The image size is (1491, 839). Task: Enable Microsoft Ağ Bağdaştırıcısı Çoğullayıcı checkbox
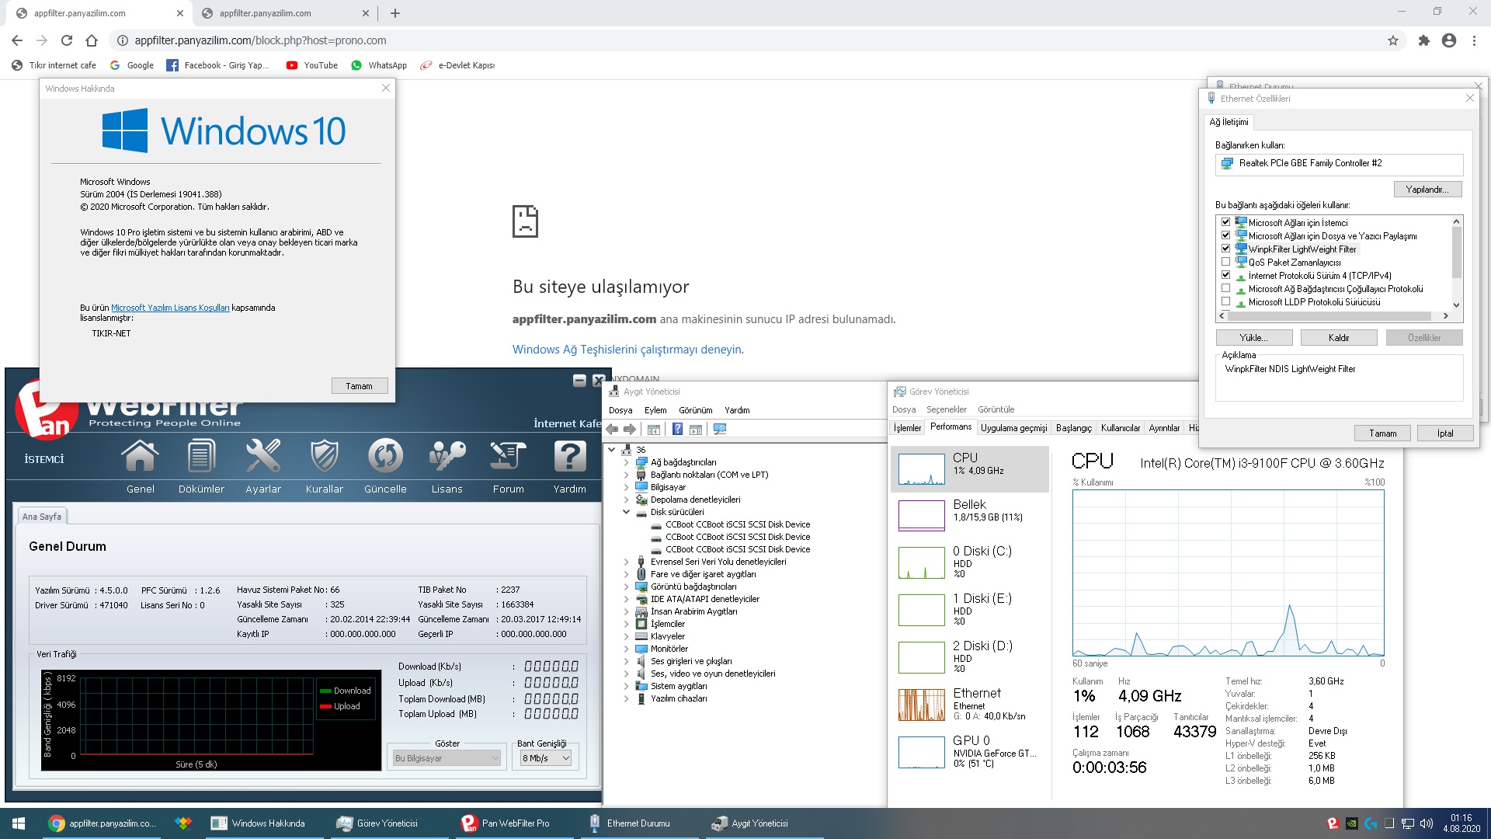point(1225,288)
